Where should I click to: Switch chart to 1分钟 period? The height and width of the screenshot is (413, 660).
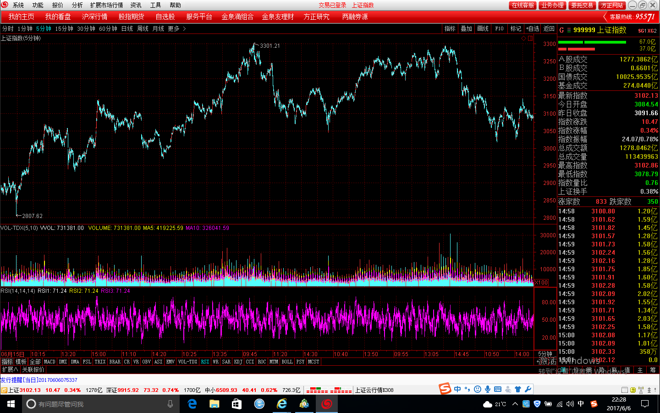pyautogui.click(x=25, y=28)
